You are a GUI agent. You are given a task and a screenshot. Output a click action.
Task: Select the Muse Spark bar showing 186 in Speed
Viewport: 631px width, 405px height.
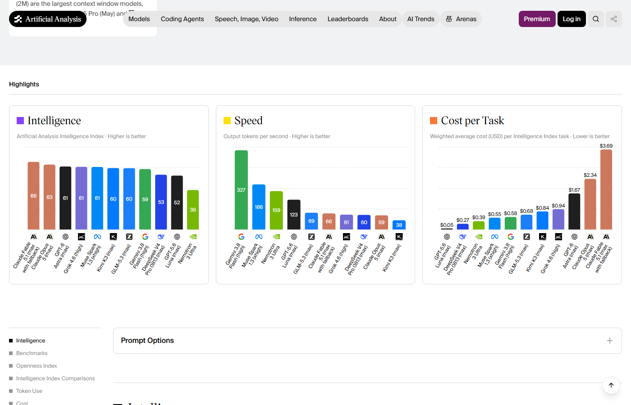pyautogui.click(x=259, y=207)
